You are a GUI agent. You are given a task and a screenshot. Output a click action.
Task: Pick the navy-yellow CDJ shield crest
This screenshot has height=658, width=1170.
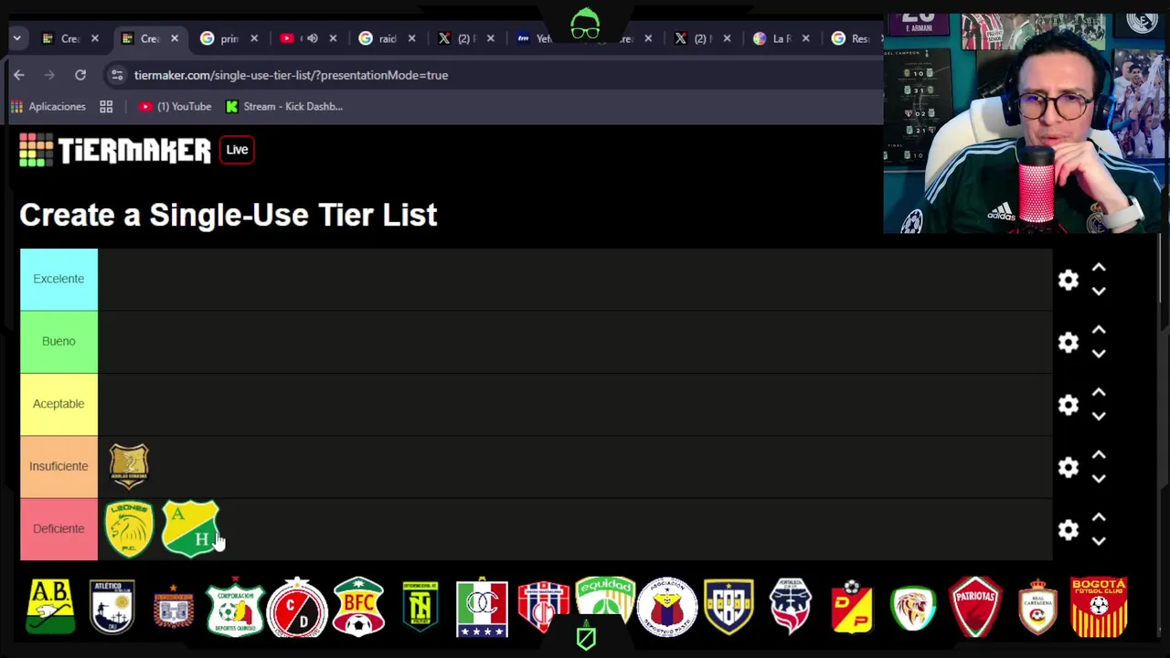tap(729, 606)
